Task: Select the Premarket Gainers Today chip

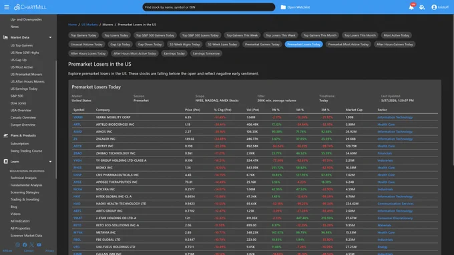Action: [x=262, y=44]
